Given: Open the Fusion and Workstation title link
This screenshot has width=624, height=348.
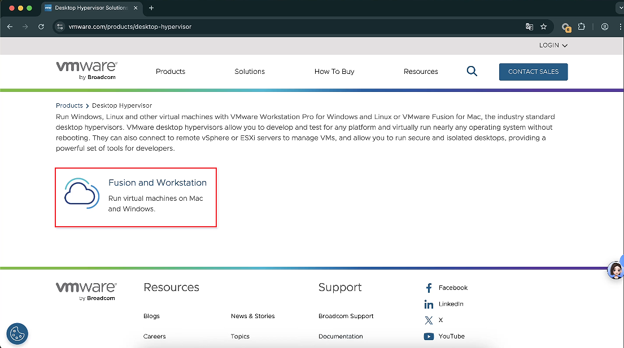Looking at the screenshot, I should [x=158, y=182].
